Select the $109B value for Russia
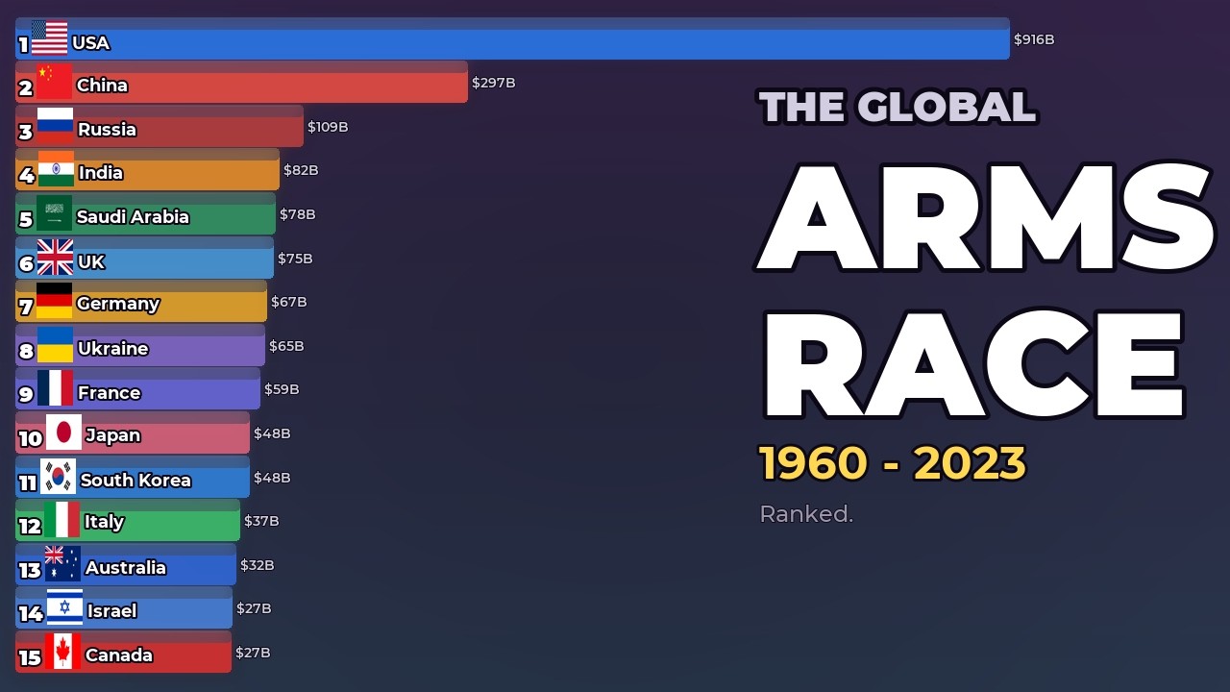 (328, 127)
